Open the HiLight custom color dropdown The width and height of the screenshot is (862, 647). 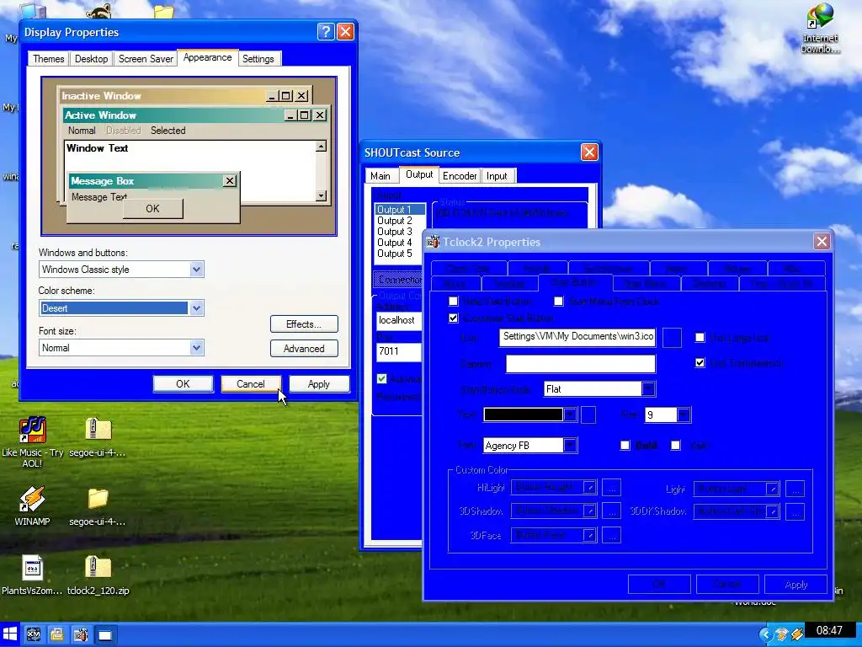(589, 488)
